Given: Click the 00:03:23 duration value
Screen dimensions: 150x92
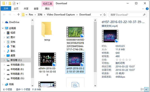Looking at the screenshot, I should (x=120, y=46).
